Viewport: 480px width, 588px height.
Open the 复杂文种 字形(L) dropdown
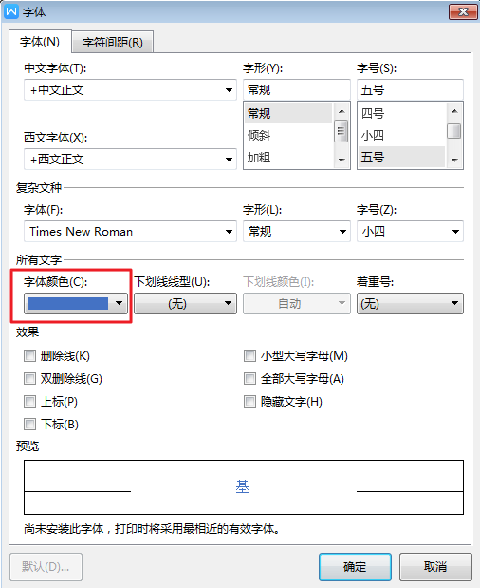coord(297,232)
